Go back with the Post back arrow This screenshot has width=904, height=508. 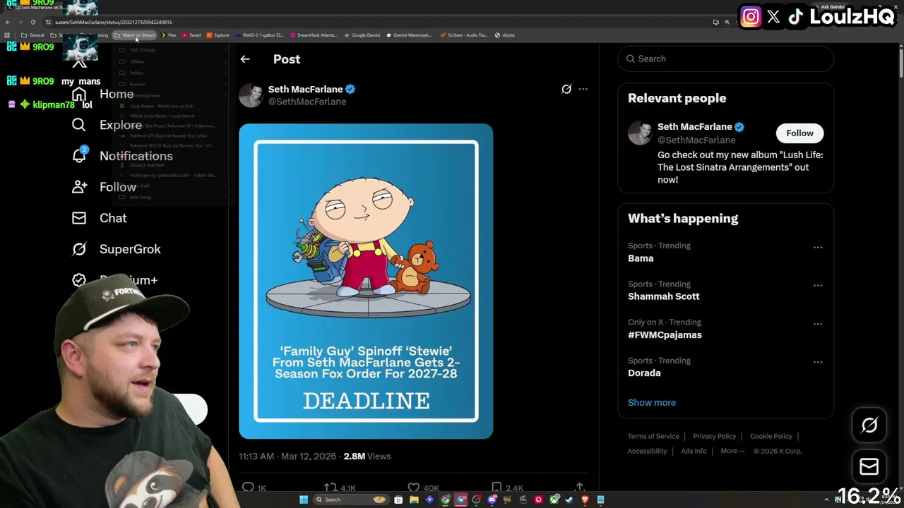pyautogui.click(x=245, y=59)
